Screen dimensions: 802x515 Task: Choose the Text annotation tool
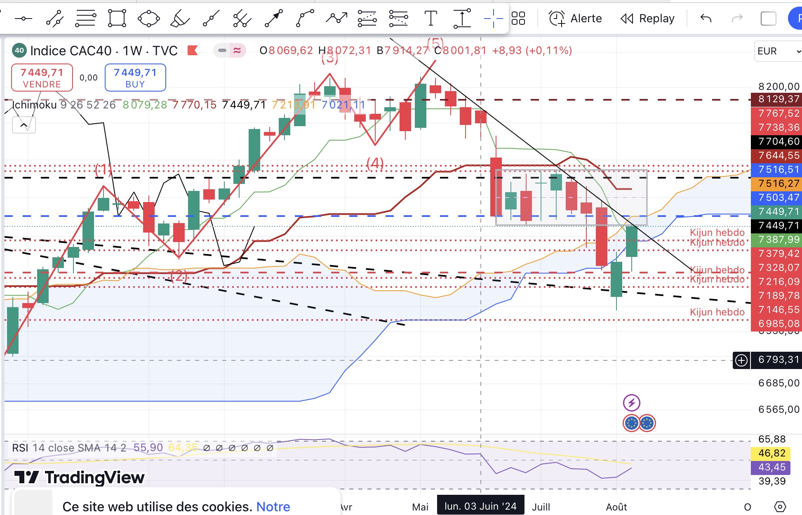click(x=430, y=19)
